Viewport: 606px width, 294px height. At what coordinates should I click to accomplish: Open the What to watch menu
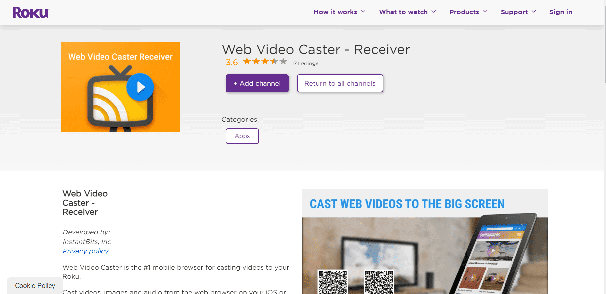(403, 12)
